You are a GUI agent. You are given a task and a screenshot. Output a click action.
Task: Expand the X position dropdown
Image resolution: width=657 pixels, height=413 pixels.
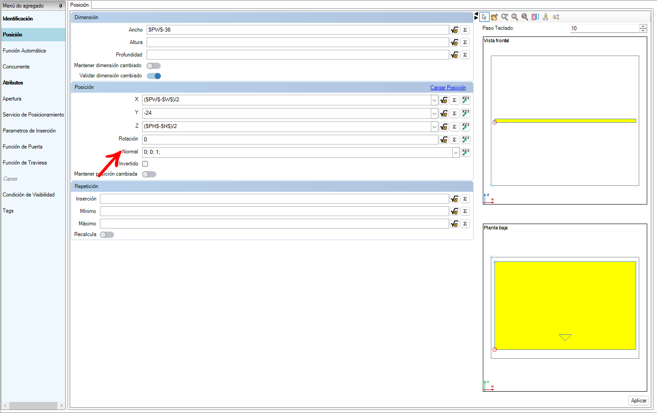click(434, 100)
